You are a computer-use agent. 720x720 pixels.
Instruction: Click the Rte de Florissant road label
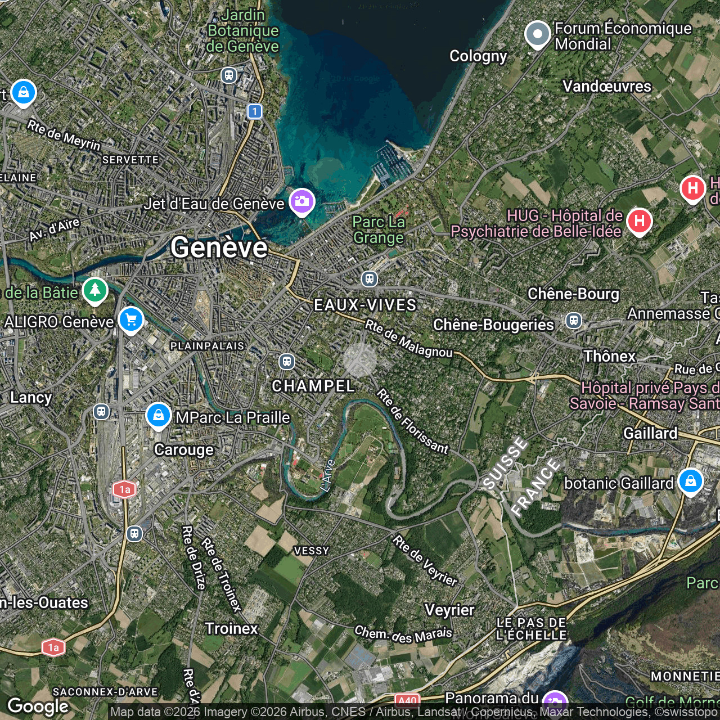413,421
